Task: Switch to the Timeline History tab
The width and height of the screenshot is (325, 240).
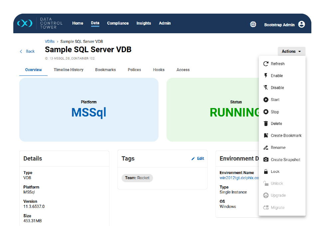Action: click(69, 70)
